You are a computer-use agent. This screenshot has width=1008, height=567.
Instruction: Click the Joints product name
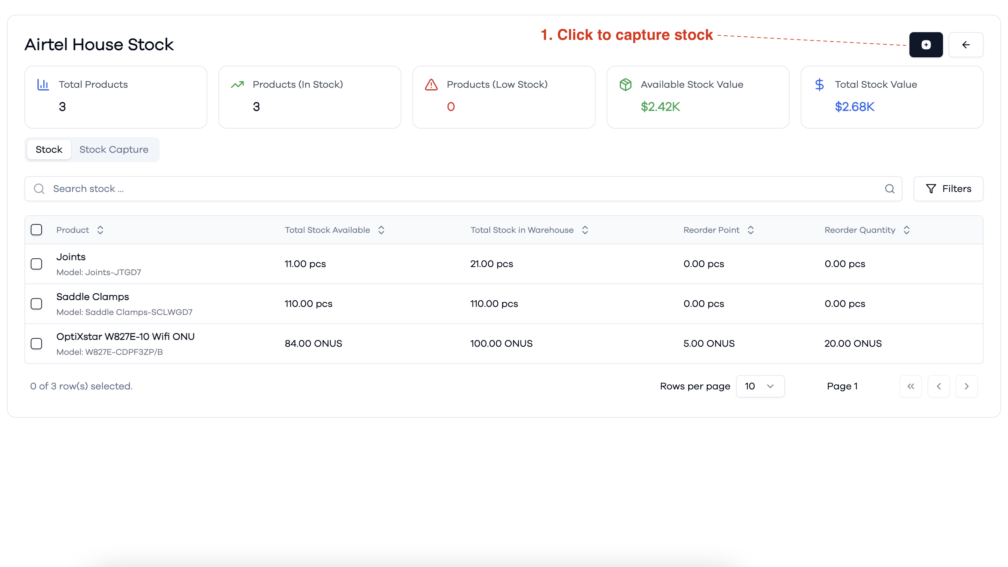[71, 257]
